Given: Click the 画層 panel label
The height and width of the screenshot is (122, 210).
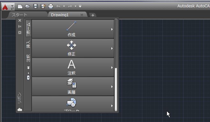Looking at the screenshot, I should click(x=71, y=92).
